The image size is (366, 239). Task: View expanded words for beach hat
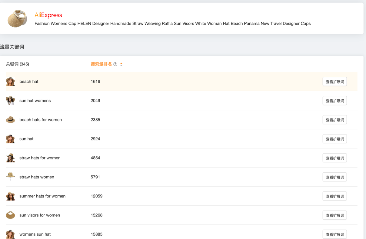click(x=334, y=82)
